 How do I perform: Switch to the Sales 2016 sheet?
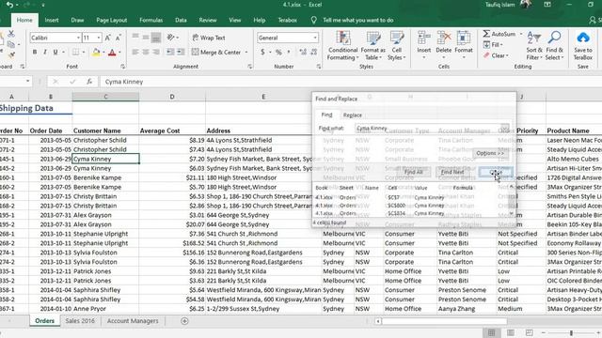(x=80, y=321)
